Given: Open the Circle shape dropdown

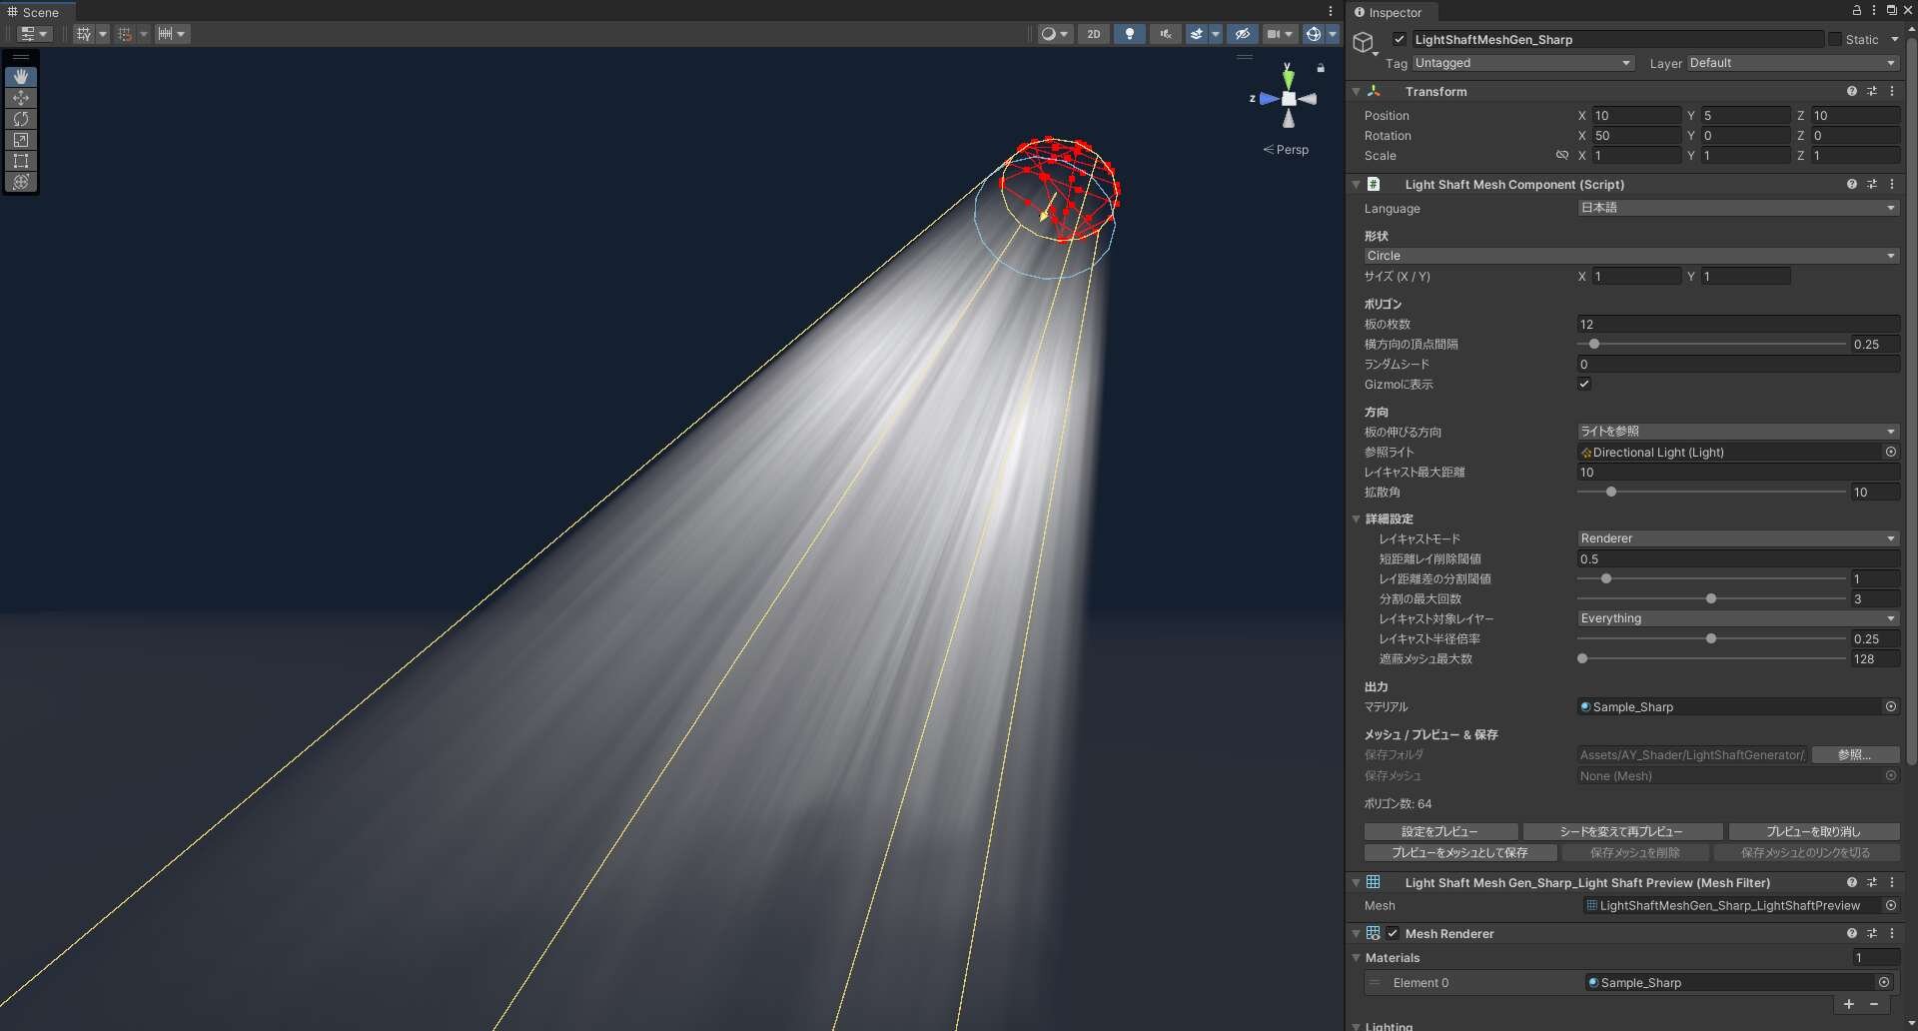Looking at the screenshot, I should [1630, 256].
